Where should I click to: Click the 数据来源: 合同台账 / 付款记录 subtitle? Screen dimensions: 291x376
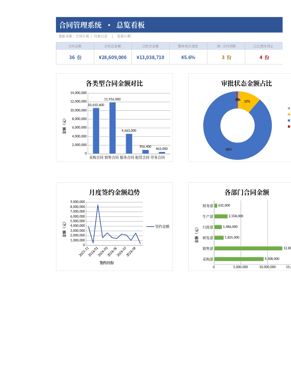click(83, 36)
